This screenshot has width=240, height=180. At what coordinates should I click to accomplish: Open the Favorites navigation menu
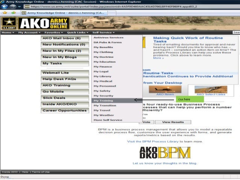53,32
